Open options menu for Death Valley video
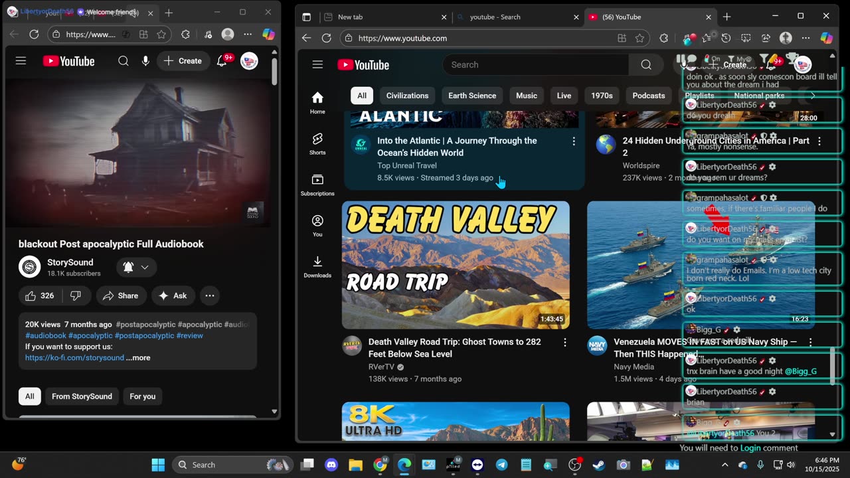The height and width of the screenshot is (478, 850). tap(565, 343)
